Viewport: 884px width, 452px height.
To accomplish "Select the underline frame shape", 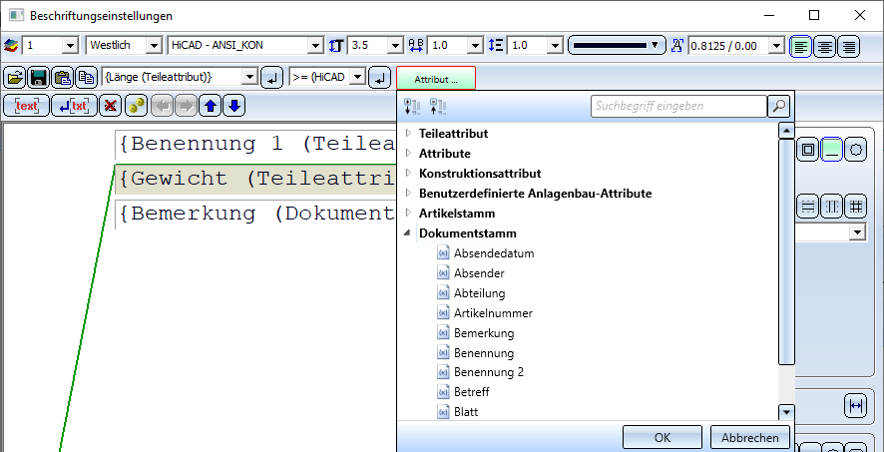I will 832,150.
